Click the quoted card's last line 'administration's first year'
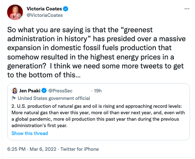This screenshot has height=159, width=195. [40, 125]
